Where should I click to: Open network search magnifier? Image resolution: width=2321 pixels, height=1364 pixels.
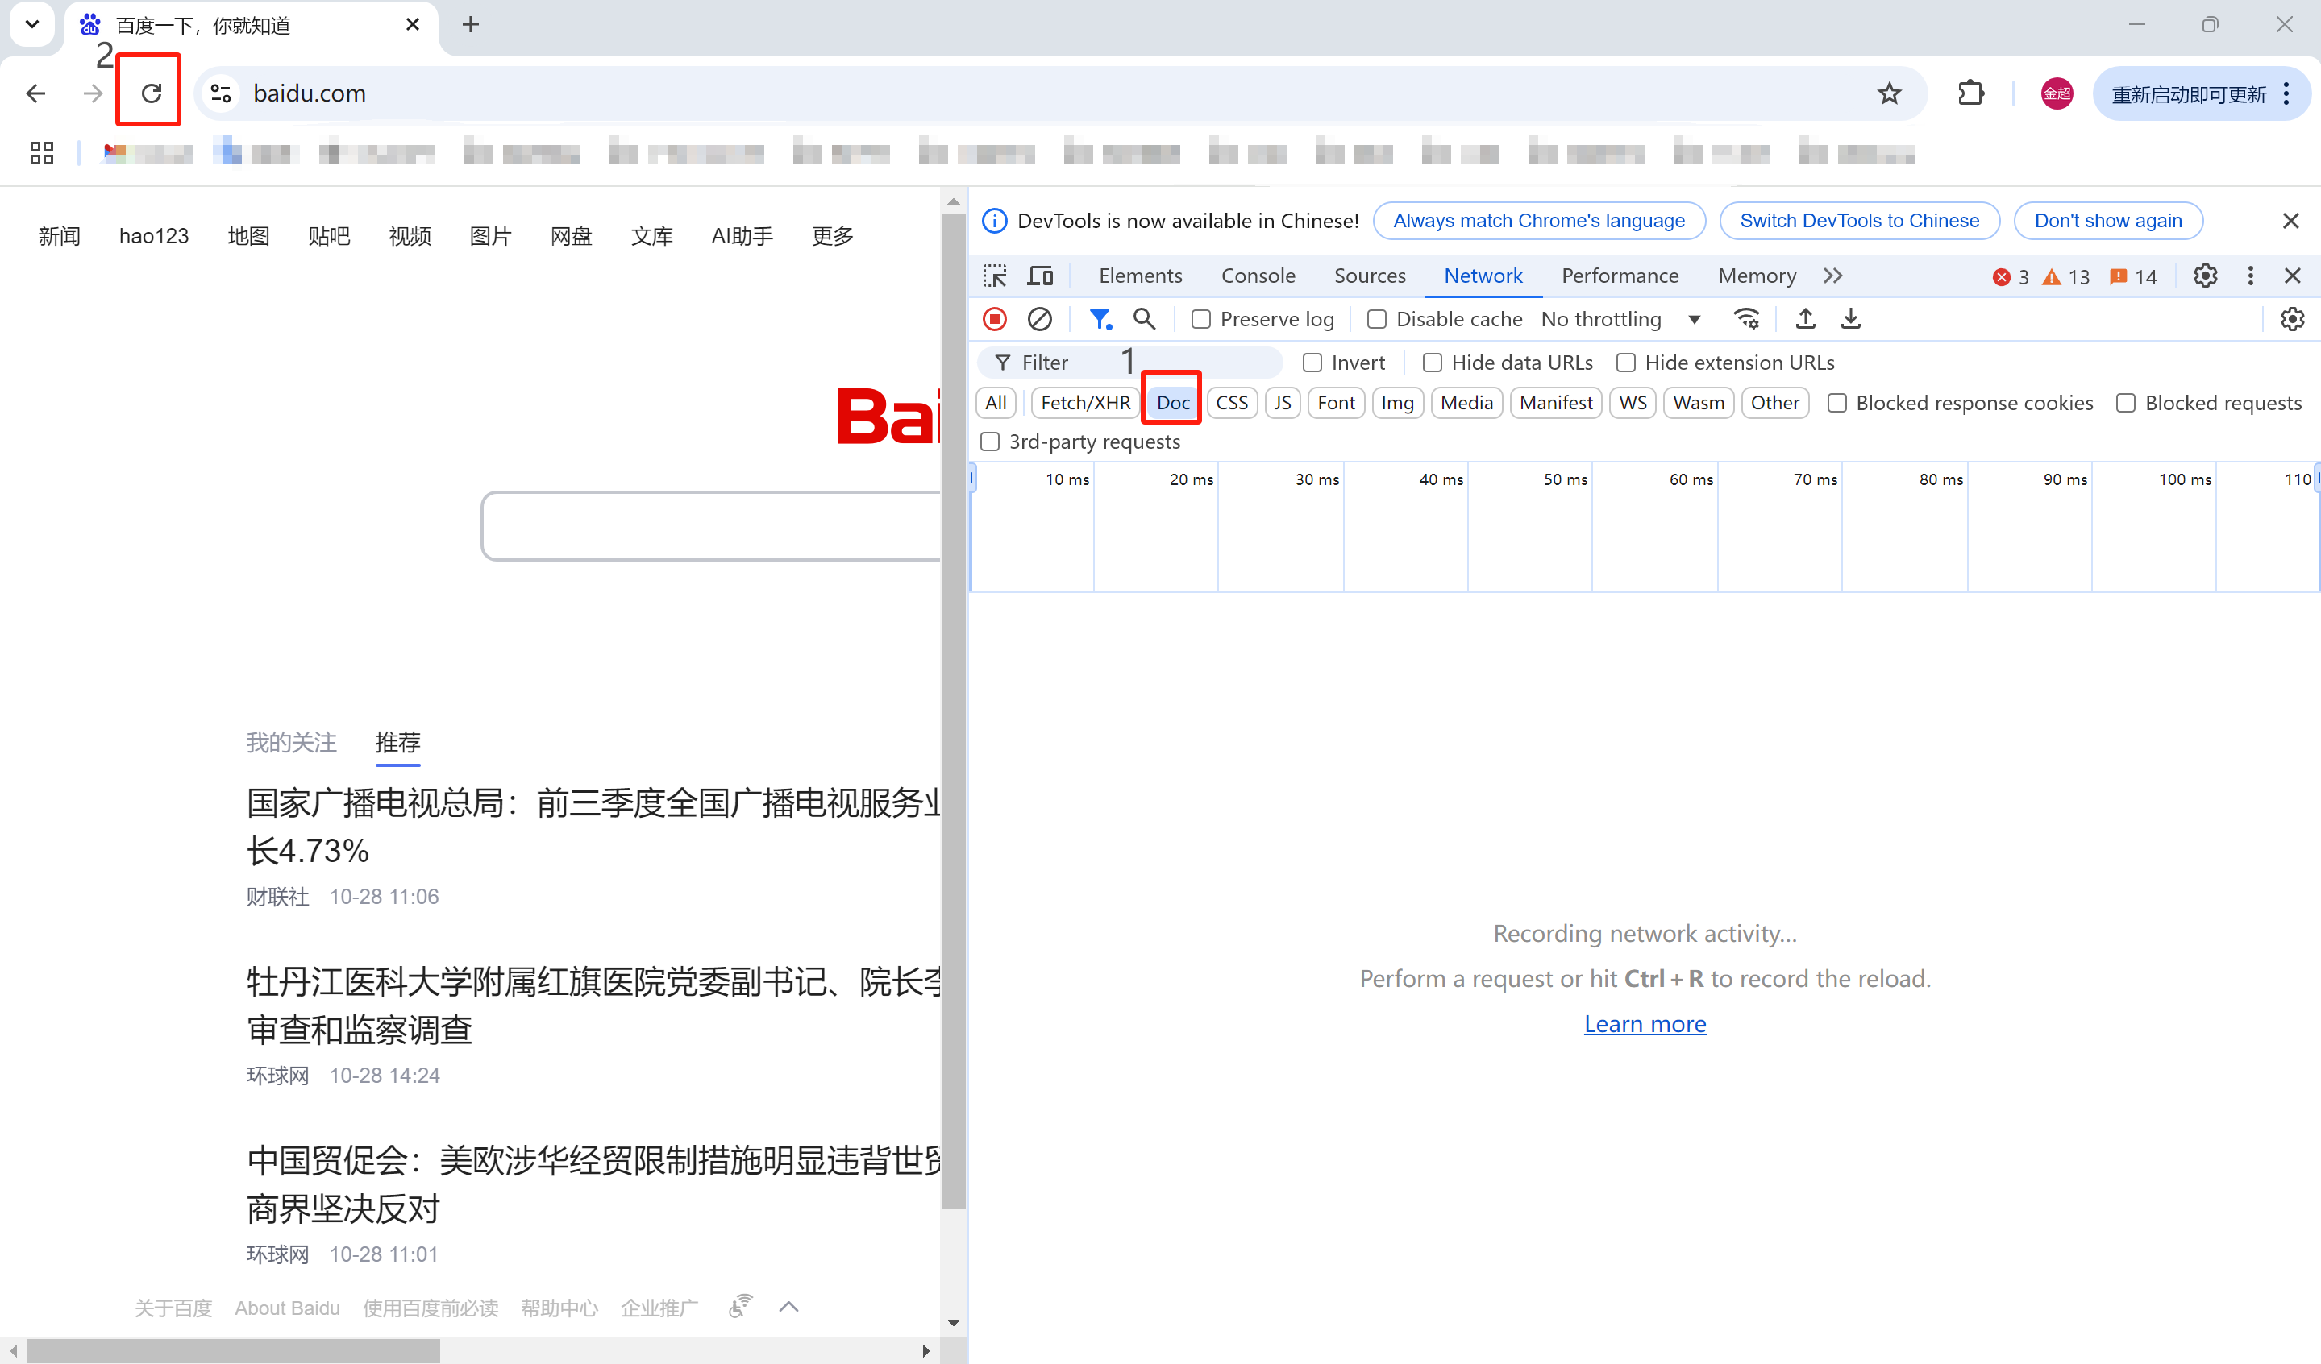coord(1144,319)
